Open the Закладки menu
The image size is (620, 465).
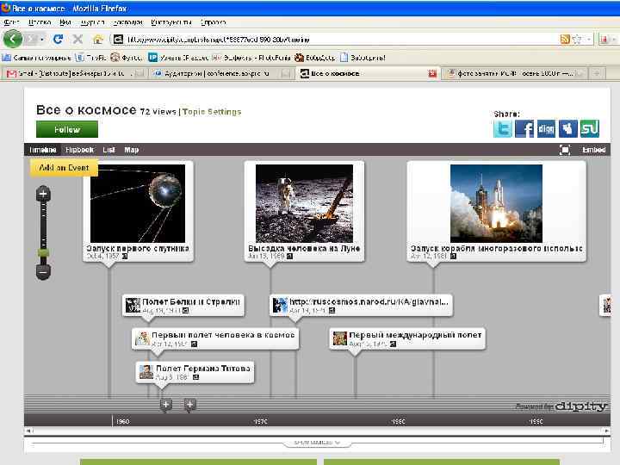pos(127,22)
